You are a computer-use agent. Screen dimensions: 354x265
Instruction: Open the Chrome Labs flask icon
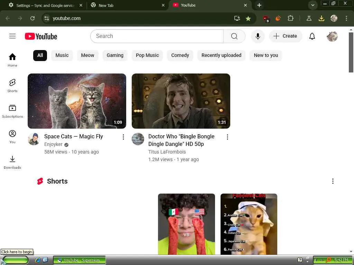(309, 18)
